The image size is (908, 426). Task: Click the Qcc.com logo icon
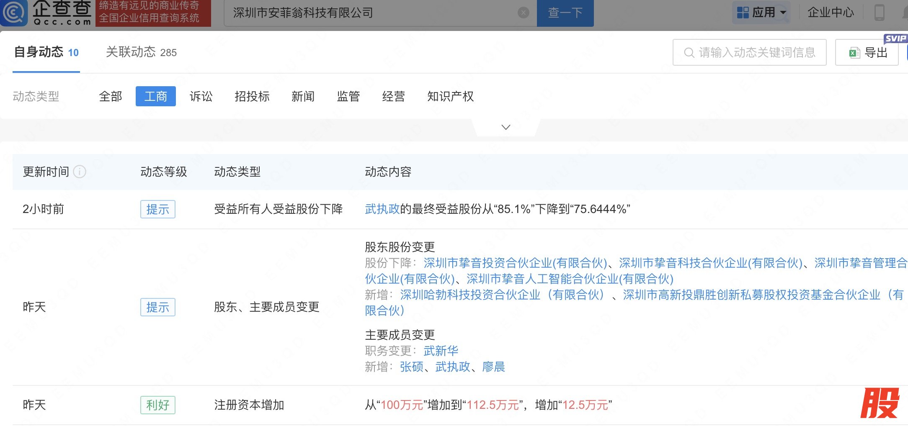click(14, 13)
